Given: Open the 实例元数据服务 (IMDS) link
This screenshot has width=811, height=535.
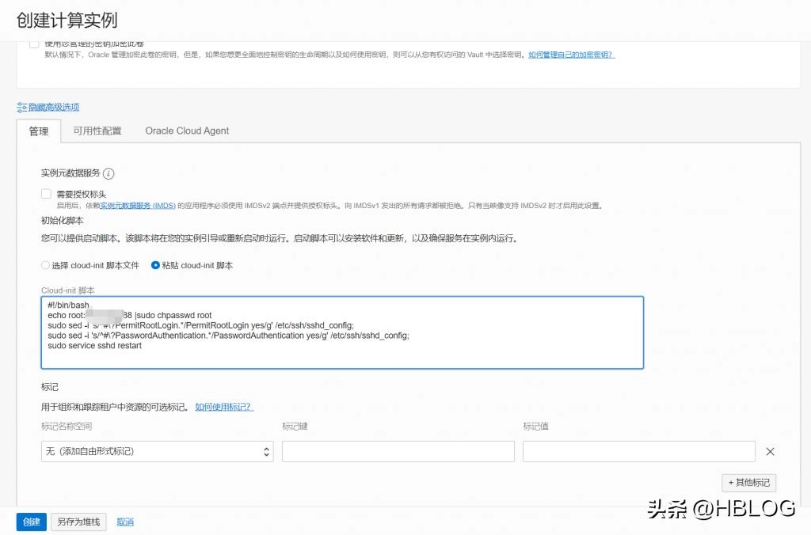Looking at the screenshot, I should (138, 206).
